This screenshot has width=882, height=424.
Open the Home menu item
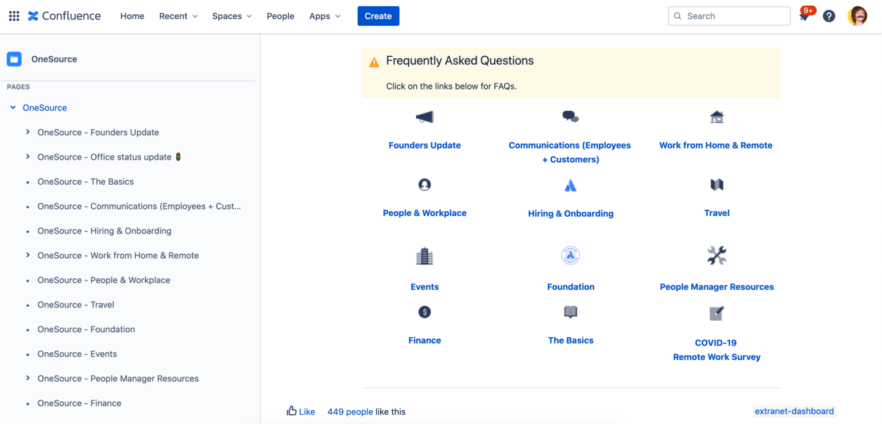pyautogui.click(x=132, y=16)
